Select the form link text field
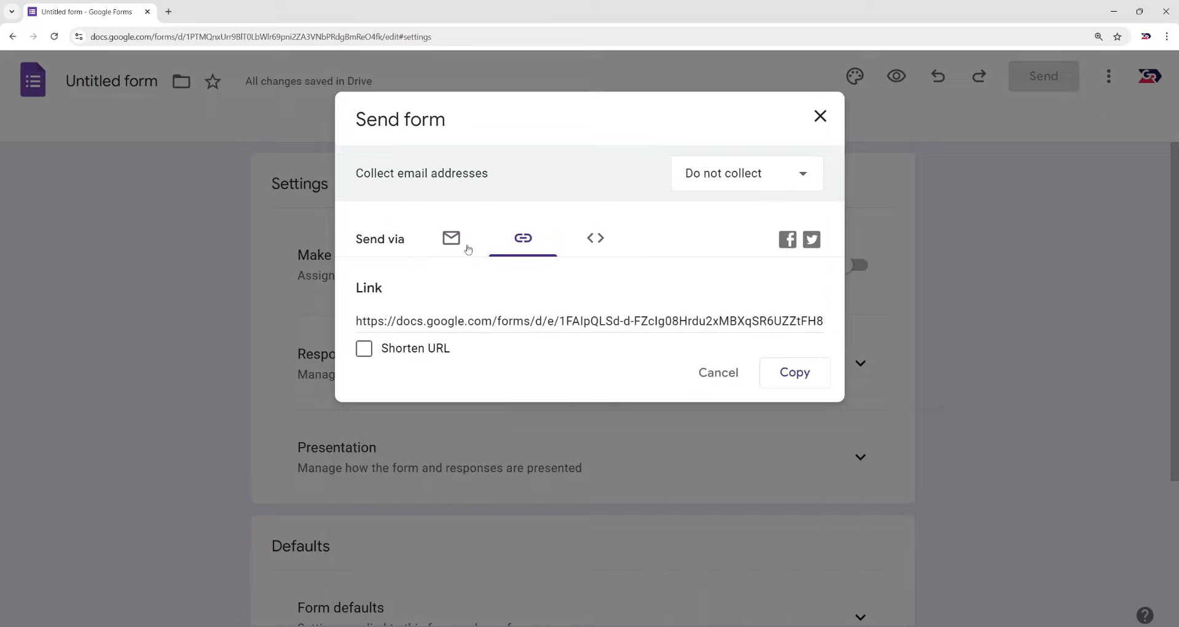The height and width of the screenshot is (627, 1179). tap(589, 321)
